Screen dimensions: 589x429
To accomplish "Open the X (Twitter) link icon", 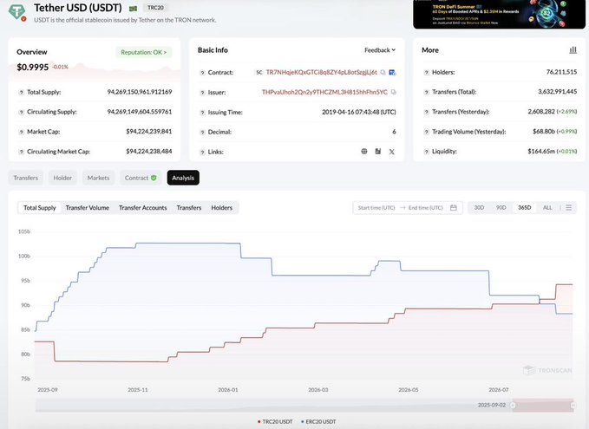I will (x=392, y=152).
